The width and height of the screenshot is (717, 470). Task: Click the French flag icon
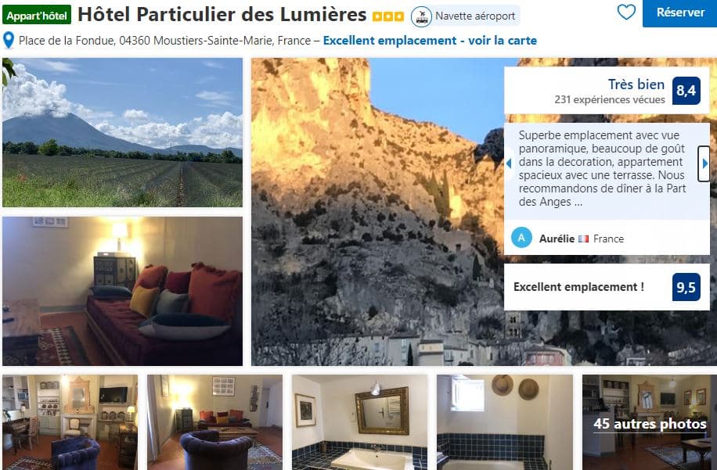click(583, 239)
